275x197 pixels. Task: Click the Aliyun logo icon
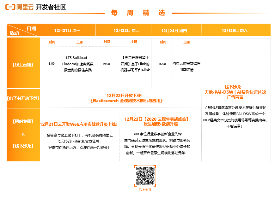coord(10,7)
